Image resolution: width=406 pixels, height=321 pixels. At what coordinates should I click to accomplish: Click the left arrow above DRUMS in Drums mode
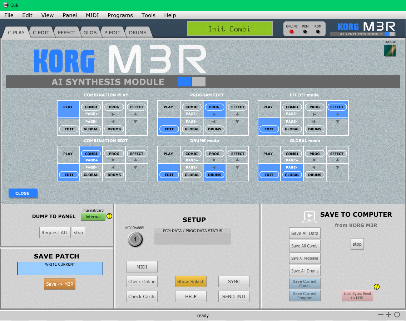(214, 167)
